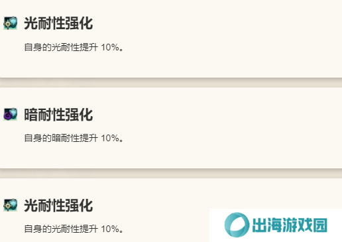Select the last 光耐性强化 heading
The width and height of the screenshot is (342, 242).
click(x=58, y=206)
